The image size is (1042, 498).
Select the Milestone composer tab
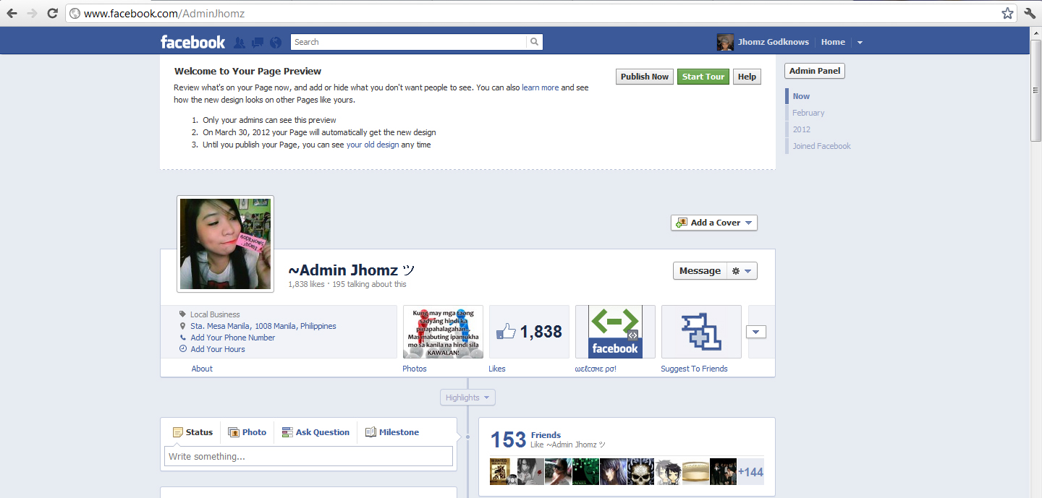[392, 432]
